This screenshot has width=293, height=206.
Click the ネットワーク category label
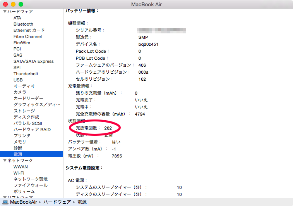click(x=20, y=161)
